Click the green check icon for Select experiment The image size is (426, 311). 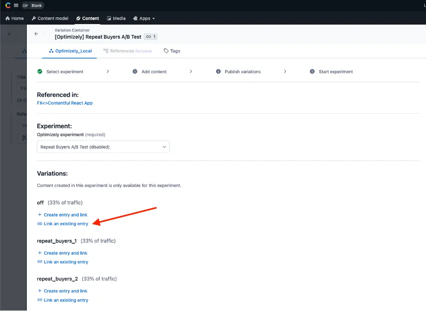tap(40, 71)
